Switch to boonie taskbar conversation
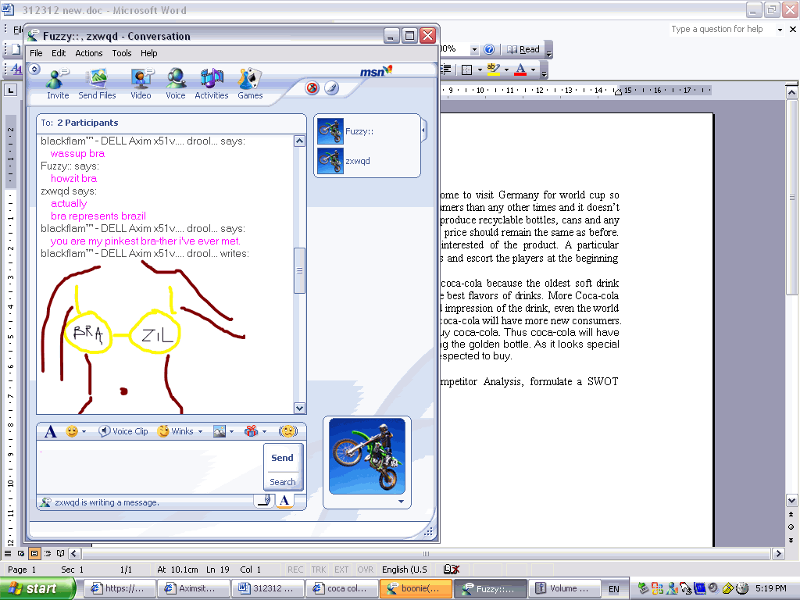This screenshot has width=800, height=600. click(x=416, y=589)
